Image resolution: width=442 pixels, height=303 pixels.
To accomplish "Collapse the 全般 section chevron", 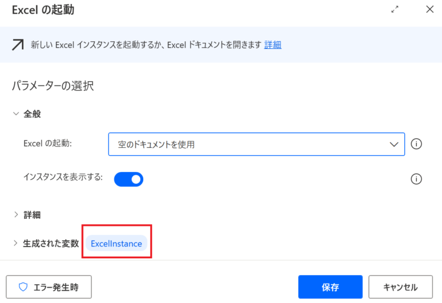I will pyautogui.click(x=16, y=114).
